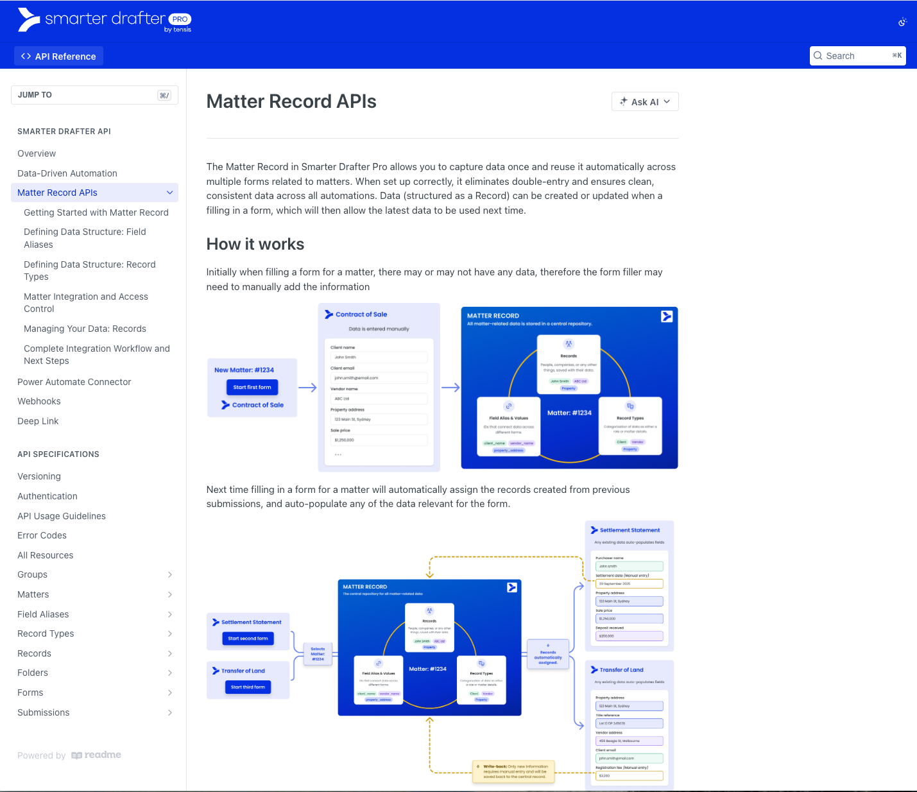917x792 pixels.
Task: Toggle the dark mode theme icon
Action: pyautogui.click(x=902, y=22)
